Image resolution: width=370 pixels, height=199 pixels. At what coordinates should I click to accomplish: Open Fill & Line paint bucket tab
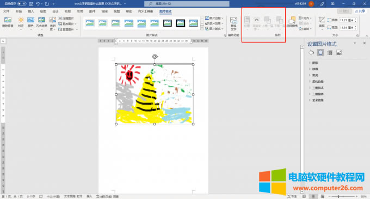coord(311,52)
